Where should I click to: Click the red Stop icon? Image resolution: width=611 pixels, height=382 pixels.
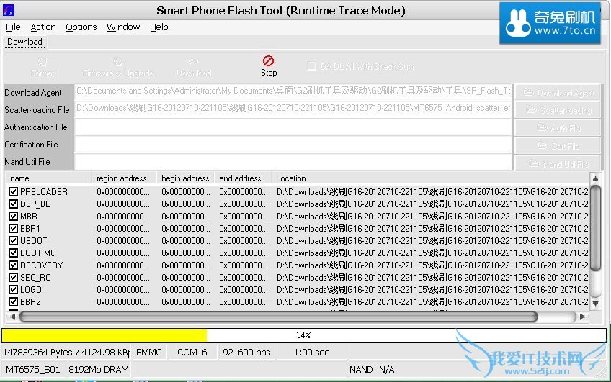click(269, 62)
